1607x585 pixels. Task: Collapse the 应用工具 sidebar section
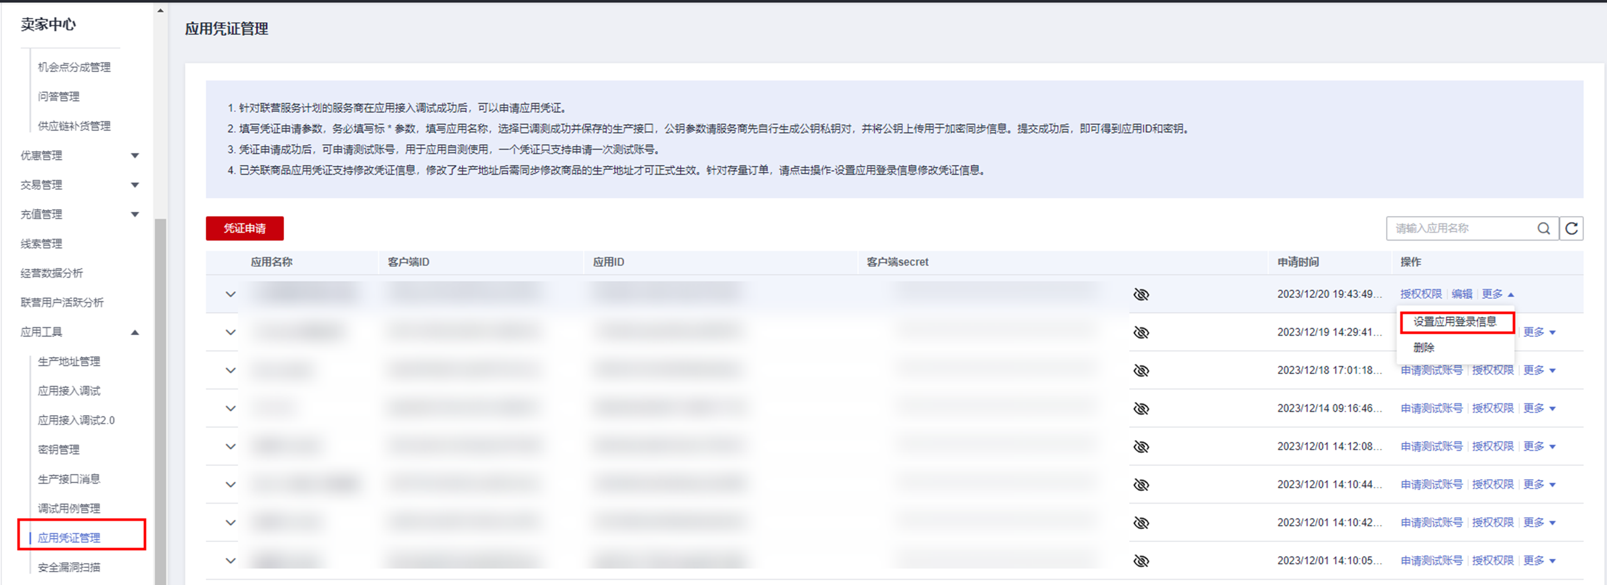pos(135,332)
